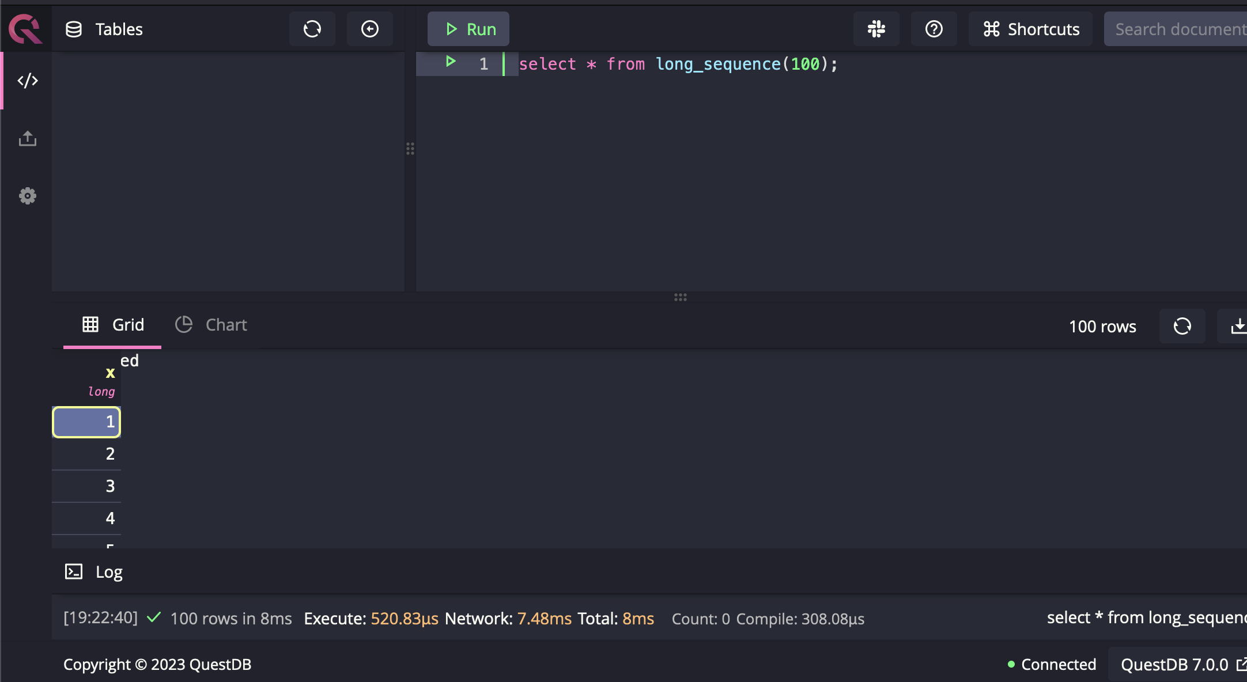Screen dimensions: 1247x682
Task: Refresh the Tables list
Action: [x=312, y=29]
